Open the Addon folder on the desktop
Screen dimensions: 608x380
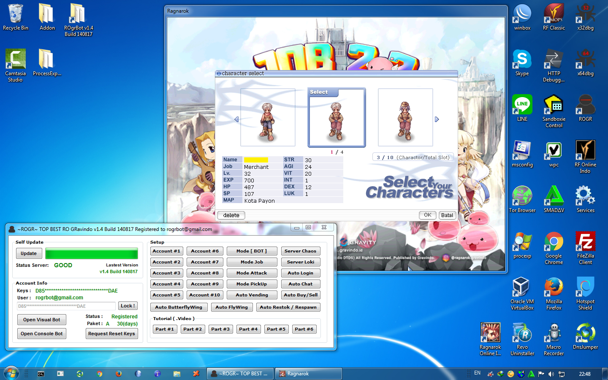point(47,17)
